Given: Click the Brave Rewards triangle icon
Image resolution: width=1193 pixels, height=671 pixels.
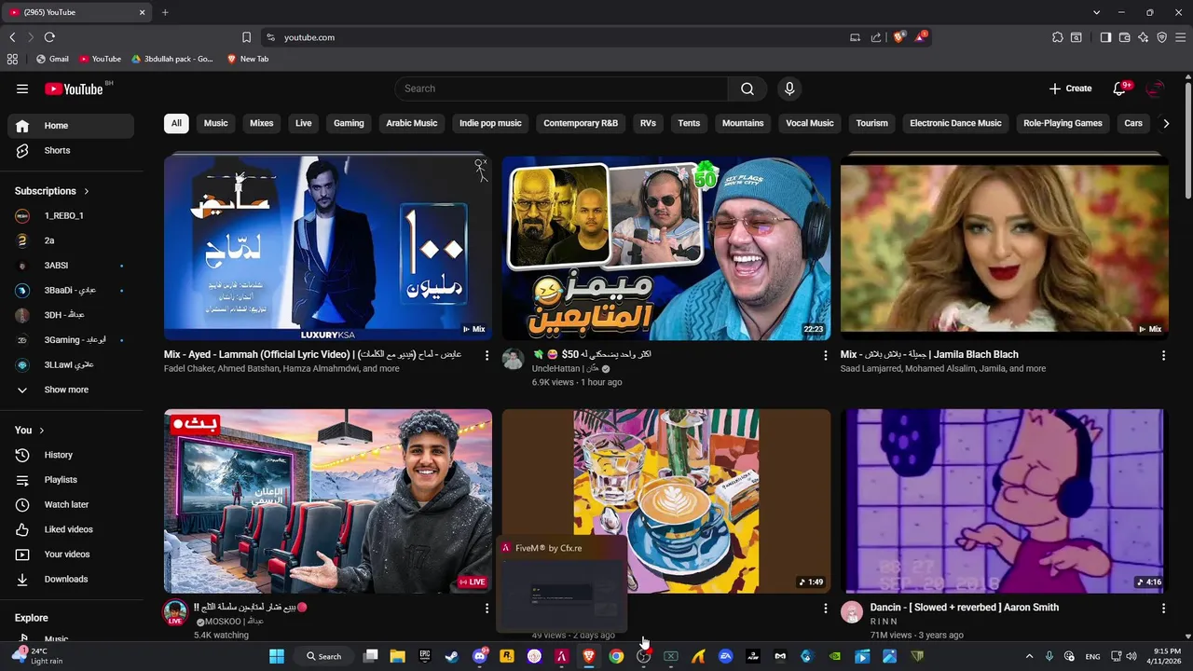Looking at the screenshot, I should click(x=921, y=37).
